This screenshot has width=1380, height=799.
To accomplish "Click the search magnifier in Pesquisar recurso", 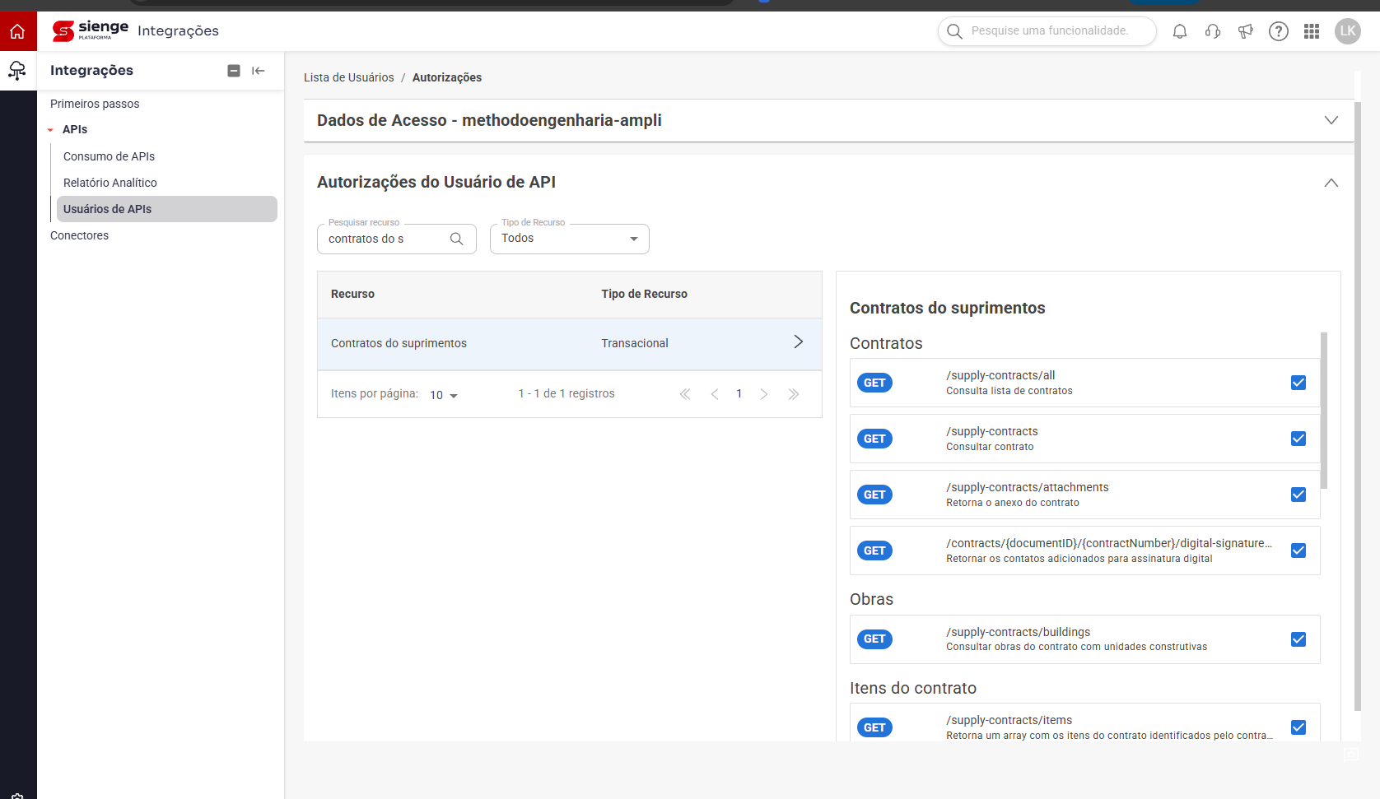I will (x=457, y=239).
